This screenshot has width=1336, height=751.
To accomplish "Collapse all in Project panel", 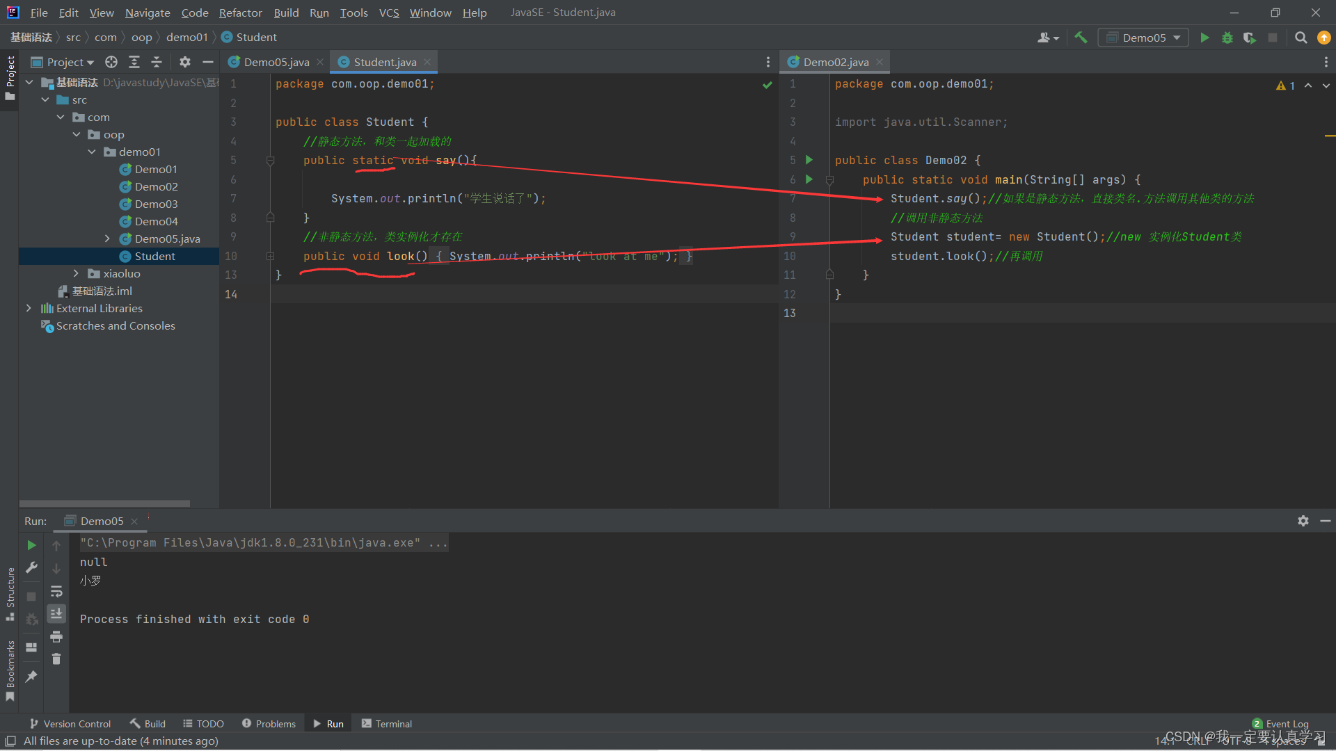I will coord(157,62).
